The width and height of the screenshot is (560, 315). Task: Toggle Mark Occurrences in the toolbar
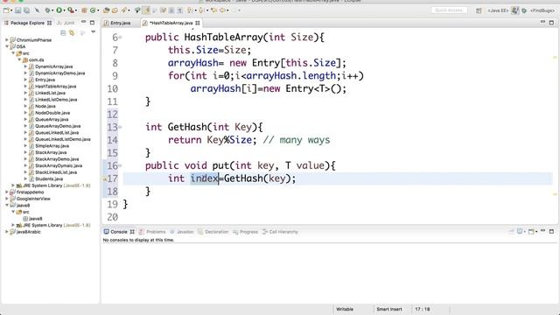point(146,10)
